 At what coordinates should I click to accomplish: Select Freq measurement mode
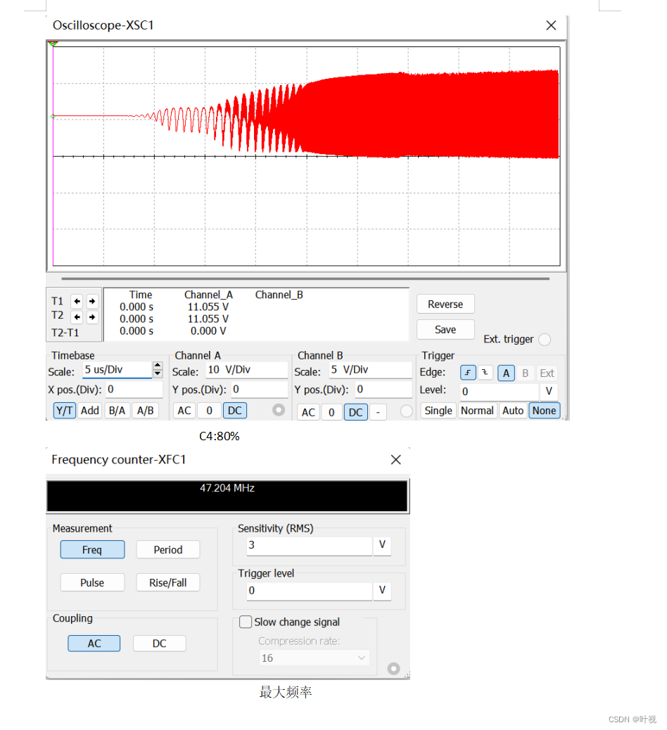point(92,550)
